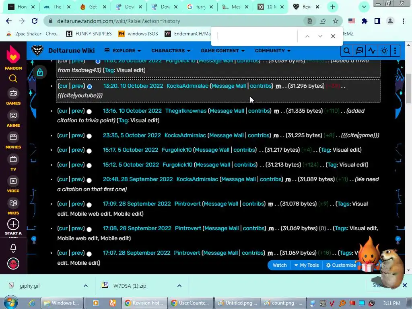
Task: Reload the page in Chrome
Action: [35, 21]
